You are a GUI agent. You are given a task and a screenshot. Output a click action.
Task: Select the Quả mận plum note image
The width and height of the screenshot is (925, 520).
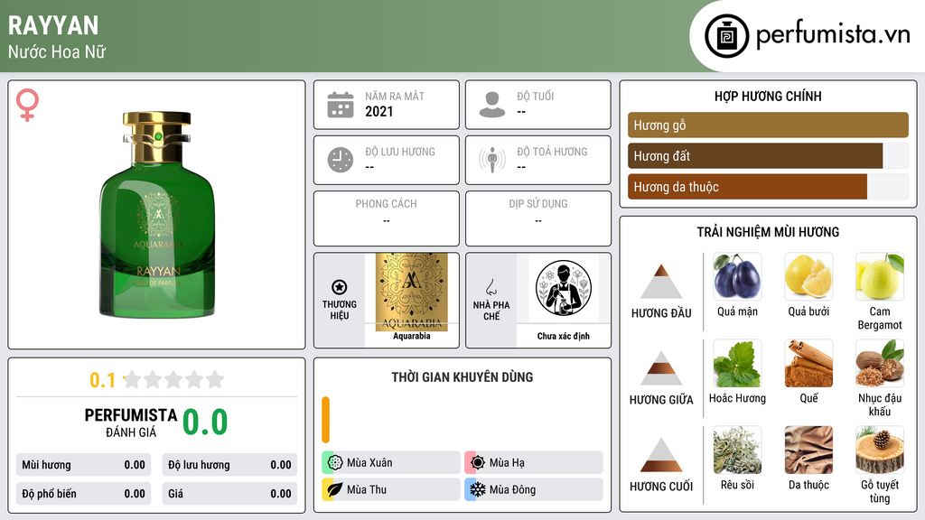[737, 276]
